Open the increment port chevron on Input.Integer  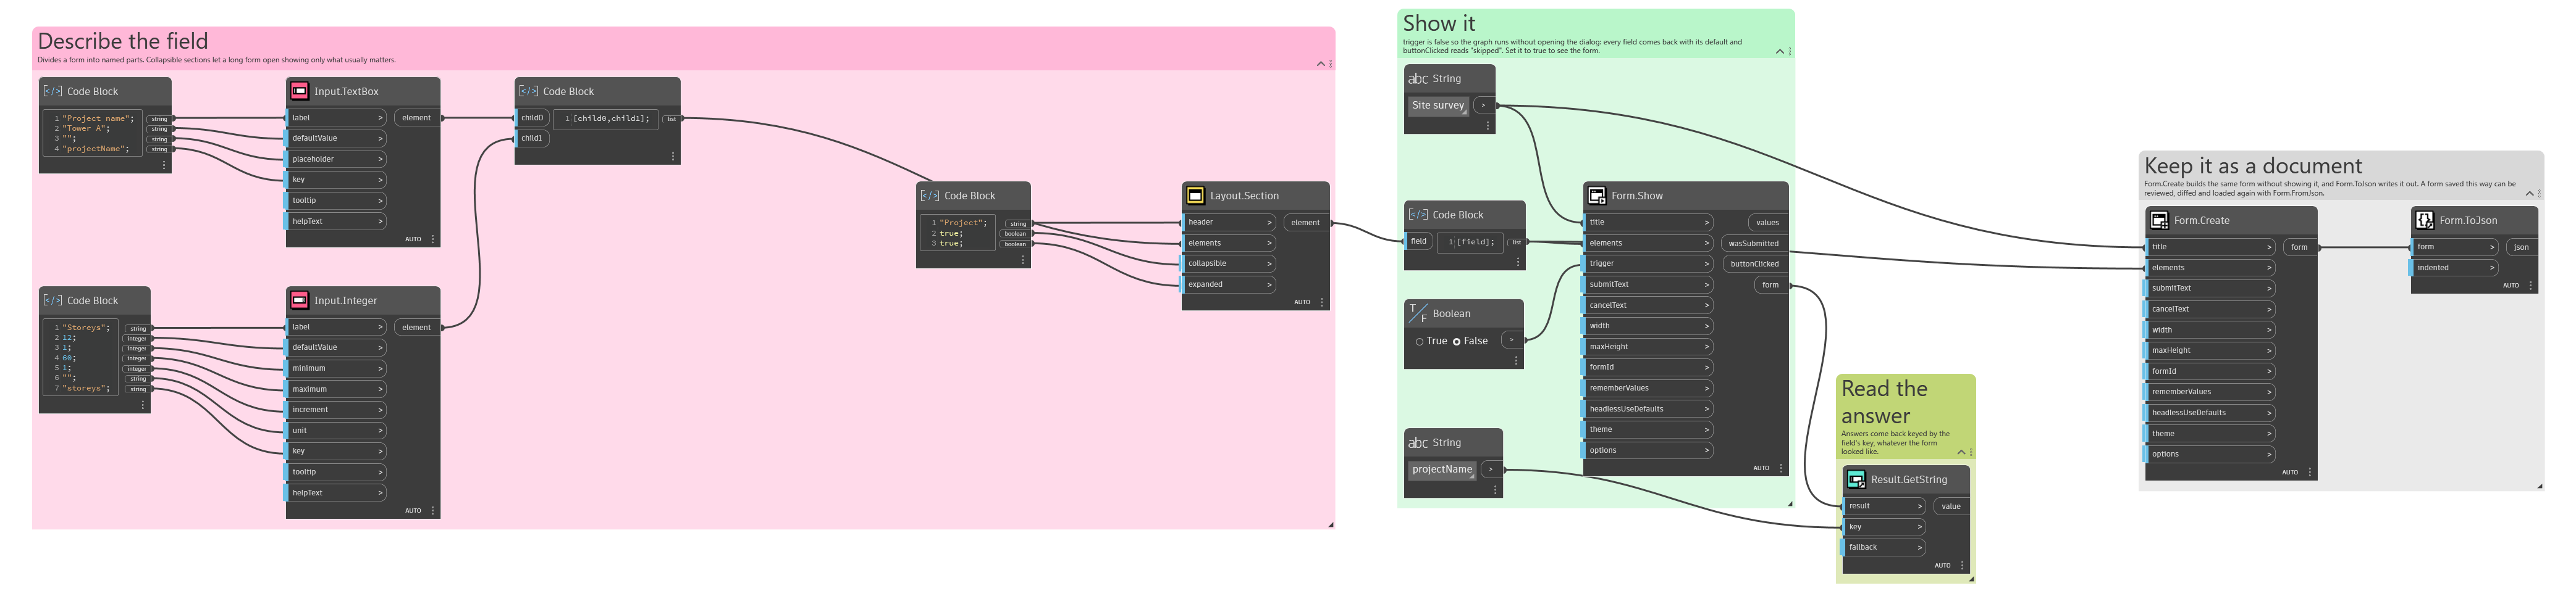380,410
